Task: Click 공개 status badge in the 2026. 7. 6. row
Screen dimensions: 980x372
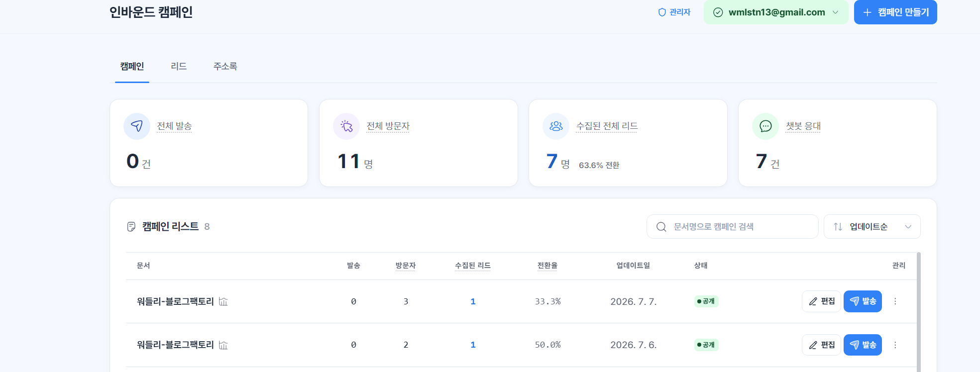Action: 706,345
